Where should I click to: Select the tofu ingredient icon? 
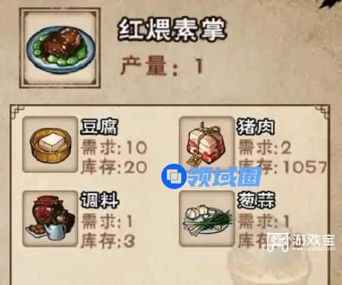[51, 145]
